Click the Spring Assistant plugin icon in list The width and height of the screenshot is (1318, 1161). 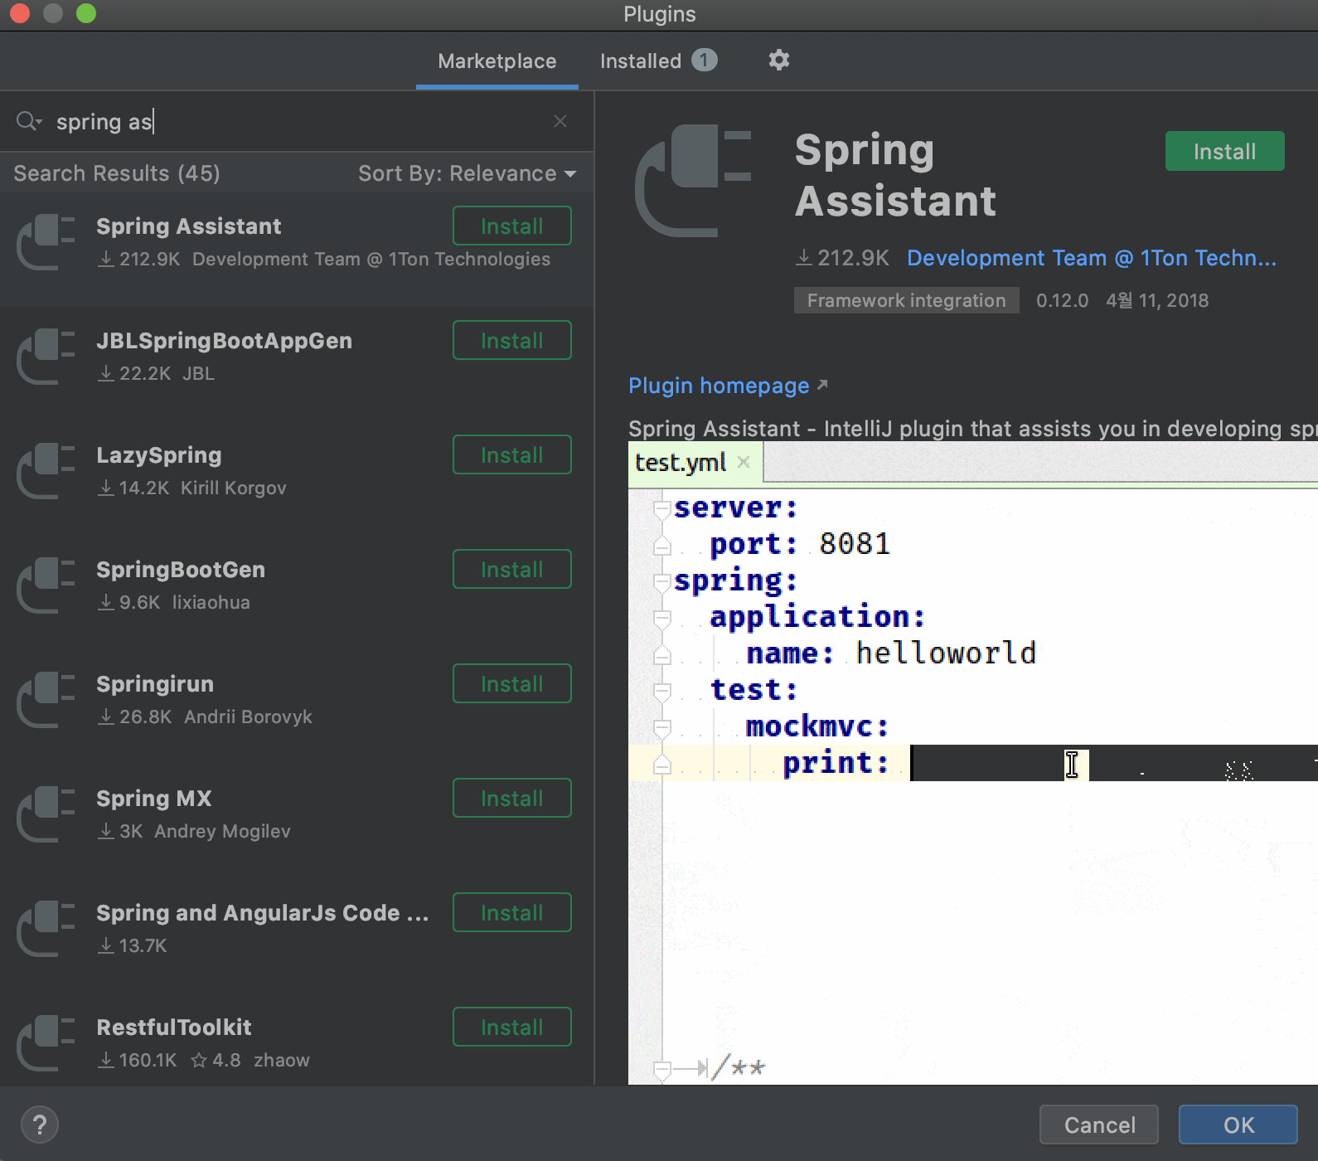46,242
